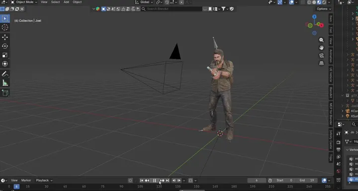The width and height of the screenshot is (358, 191).
Task: Open the UE Vehicle sidebar tab
Action: (x=331, y=75)
